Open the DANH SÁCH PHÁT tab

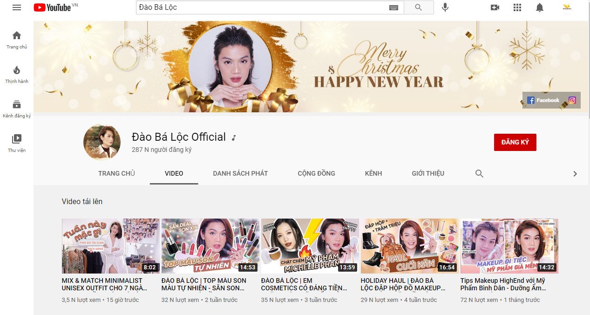click(240, 173)
